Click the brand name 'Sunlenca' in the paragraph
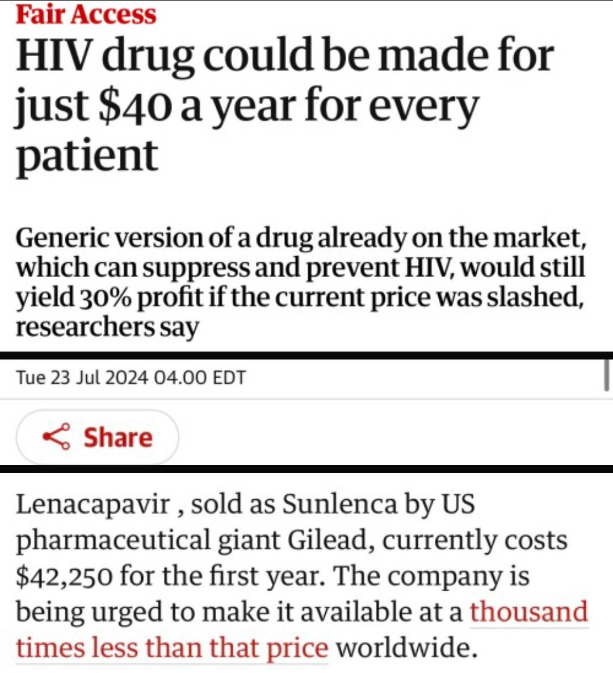This screenshot has height=673, width=613. click(339, 504)
